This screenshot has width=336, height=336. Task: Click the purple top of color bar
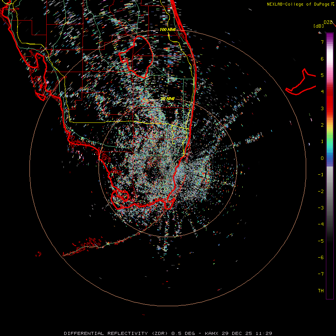pyautogui.click(x=330, y=37)
